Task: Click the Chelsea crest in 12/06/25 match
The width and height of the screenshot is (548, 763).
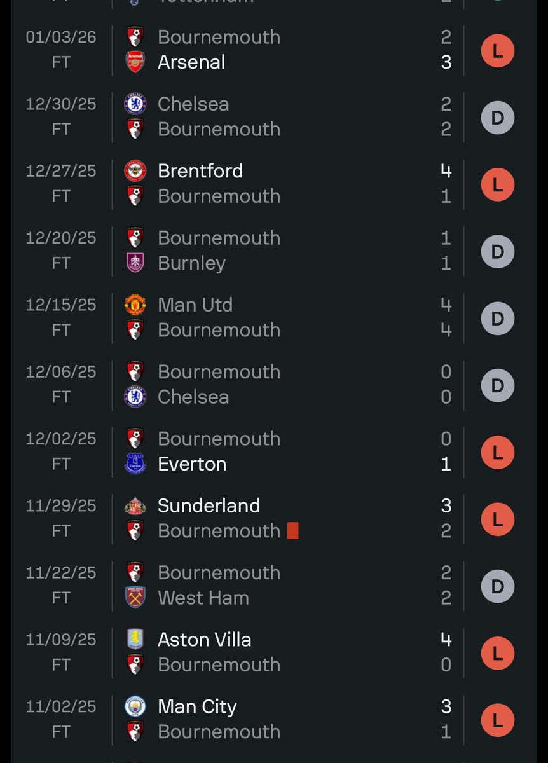Action: [135, 397]
